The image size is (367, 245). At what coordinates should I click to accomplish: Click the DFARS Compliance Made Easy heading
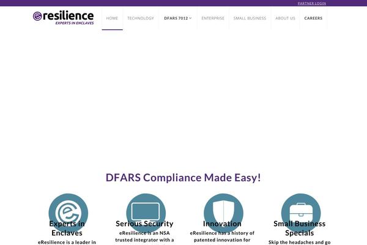pos(183,178)
